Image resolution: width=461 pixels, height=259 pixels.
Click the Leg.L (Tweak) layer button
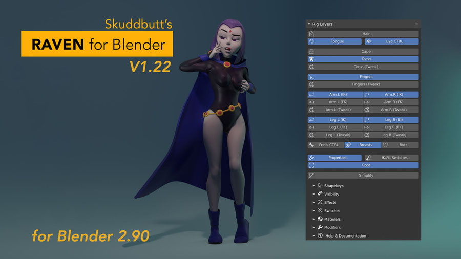pyautogui.click(x=335, y=135)
